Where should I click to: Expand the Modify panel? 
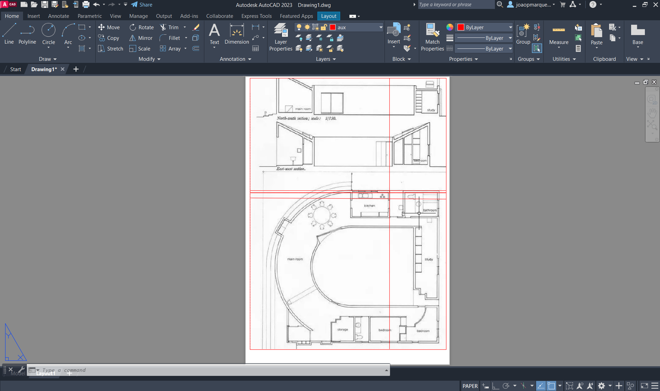pyautogui.click(x=149, y=59)
